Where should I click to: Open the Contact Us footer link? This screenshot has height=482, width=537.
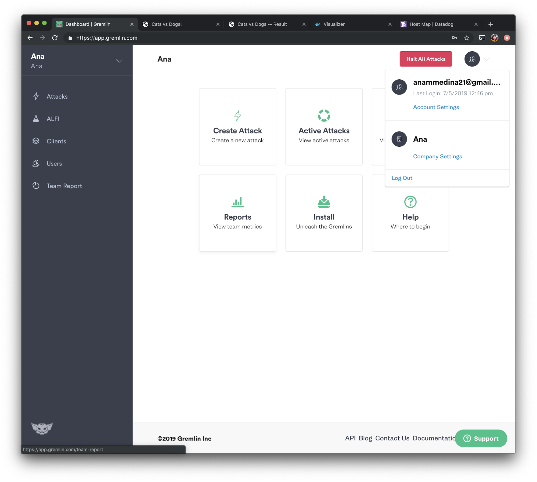click(392, 438)
